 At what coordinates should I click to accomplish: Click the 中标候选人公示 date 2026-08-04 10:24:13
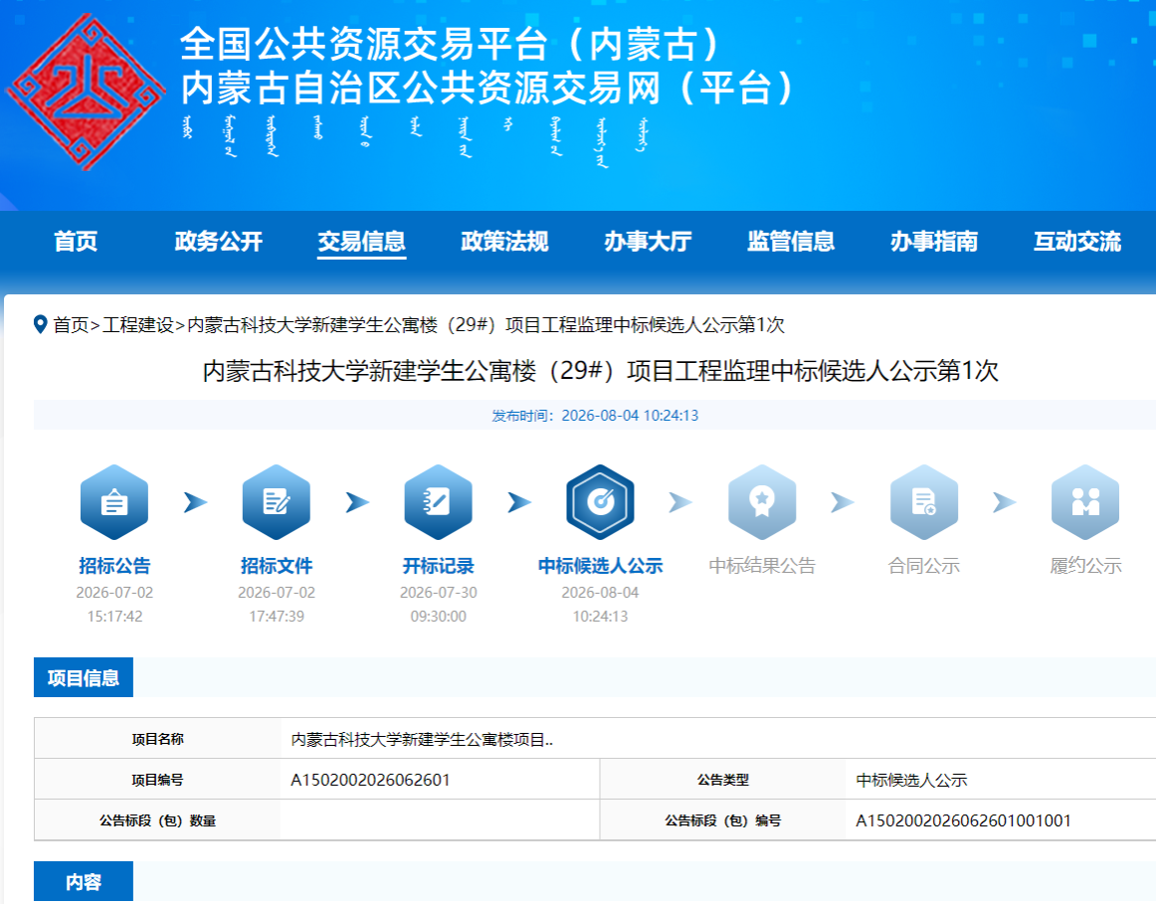click(600, 604)
